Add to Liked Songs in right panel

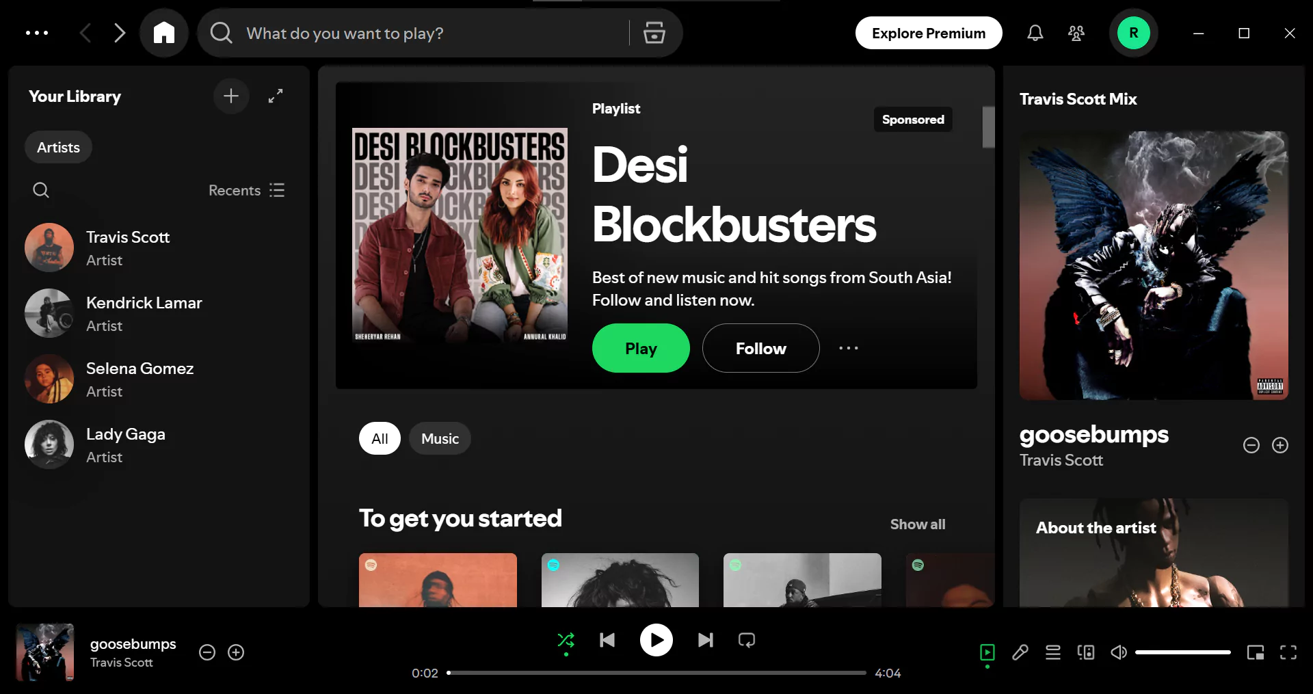[x=1280, y=445]
